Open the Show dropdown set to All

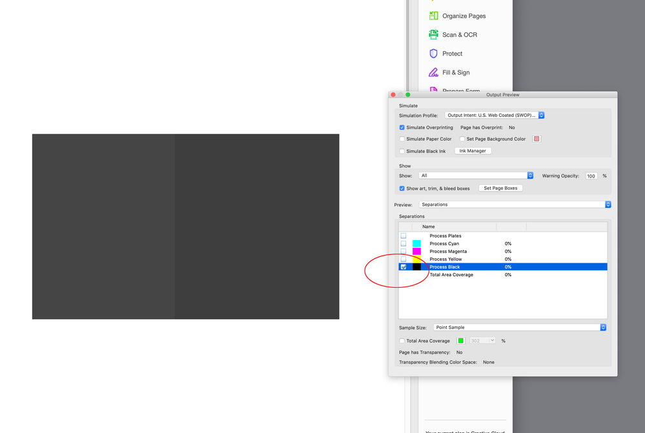tap(475, 174)
